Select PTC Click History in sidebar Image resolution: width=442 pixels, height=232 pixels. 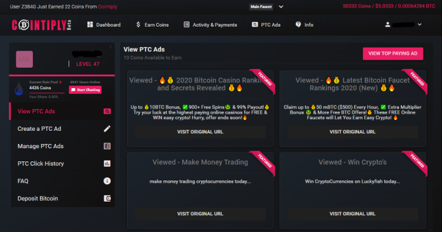pyautogui.click(x=63, y=164)
